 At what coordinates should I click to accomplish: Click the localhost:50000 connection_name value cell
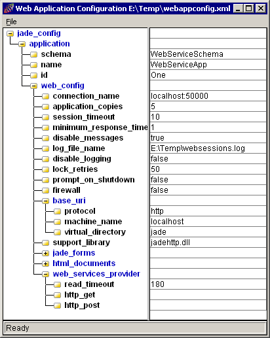tap(208, 96)
